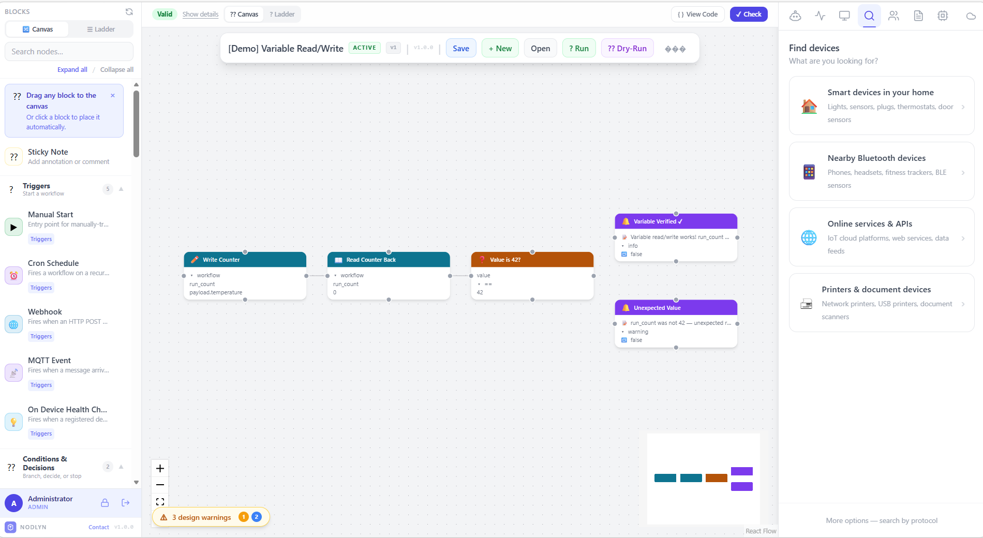Click the Cron Schedule clock icon

click(13, 276)
